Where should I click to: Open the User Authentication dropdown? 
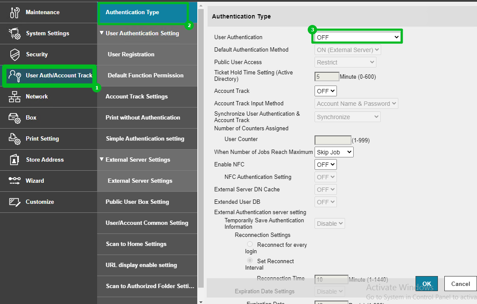click(x=358, y=37)
